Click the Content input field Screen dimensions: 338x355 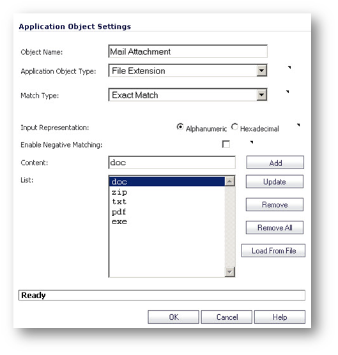(172, 162)
